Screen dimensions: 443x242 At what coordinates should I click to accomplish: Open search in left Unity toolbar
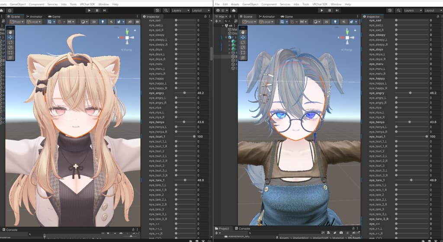166,10
